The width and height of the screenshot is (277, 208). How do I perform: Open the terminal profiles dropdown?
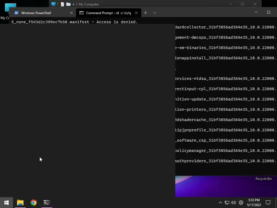coord(154,13)
